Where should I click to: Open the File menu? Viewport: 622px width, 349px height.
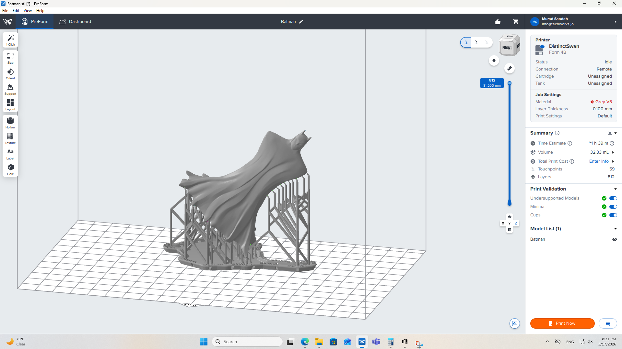click(x=5, y=11)
